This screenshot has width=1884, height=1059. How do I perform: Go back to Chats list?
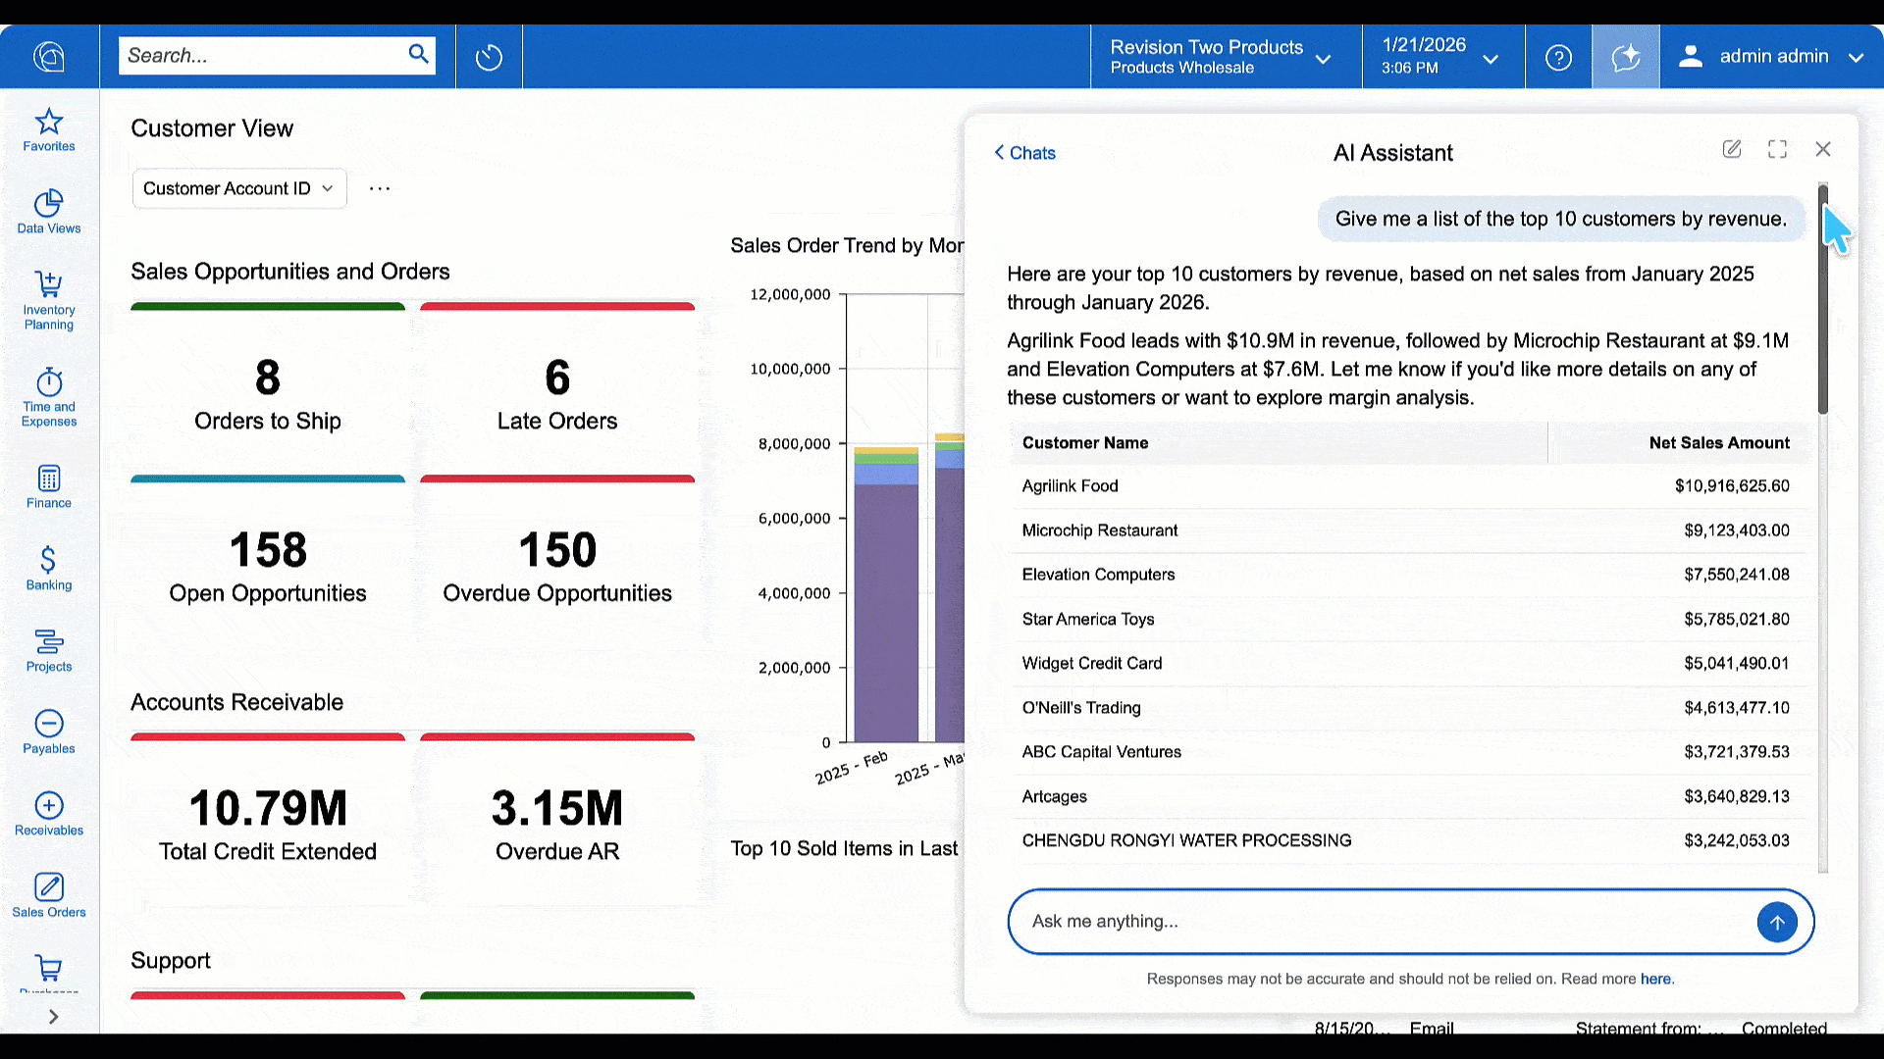coord(1024,153)
